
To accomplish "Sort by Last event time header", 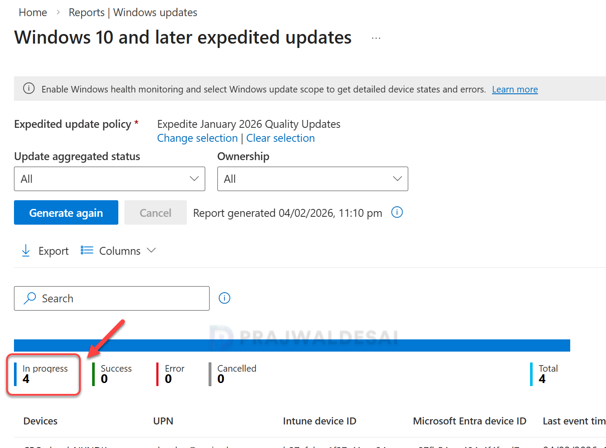I will coord(574,421).
